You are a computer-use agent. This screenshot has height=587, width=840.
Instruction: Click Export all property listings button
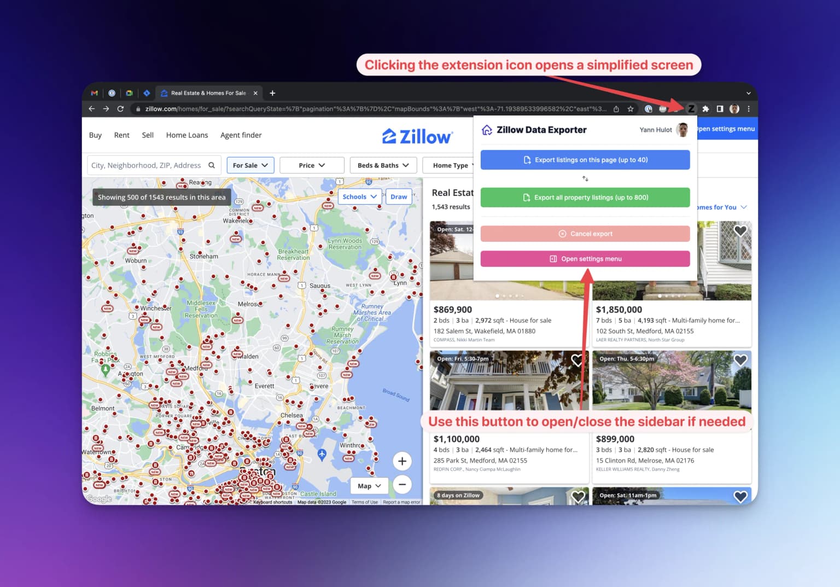point(585,197)
